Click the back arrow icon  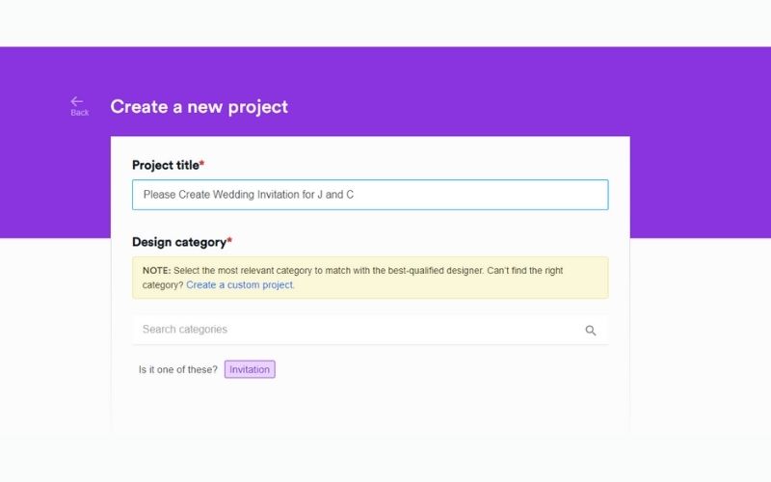[77, 100]
